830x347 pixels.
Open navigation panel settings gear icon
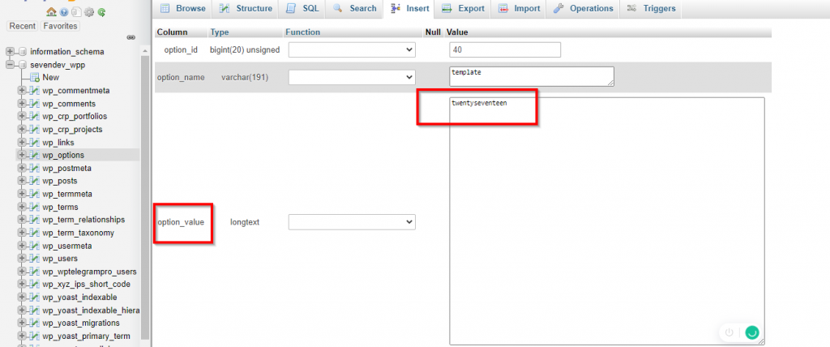pos(89,11)
